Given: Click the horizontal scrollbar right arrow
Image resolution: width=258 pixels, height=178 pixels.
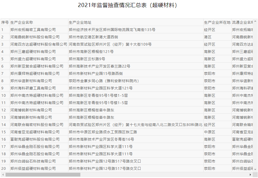Looking at the screenshot, I should point(250,174).
